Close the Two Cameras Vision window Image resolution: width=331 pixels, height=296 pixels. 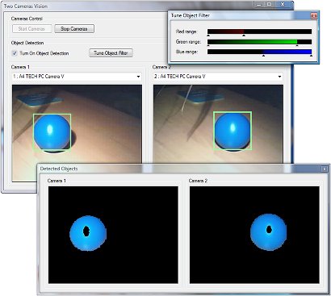(x=283, y=4)
